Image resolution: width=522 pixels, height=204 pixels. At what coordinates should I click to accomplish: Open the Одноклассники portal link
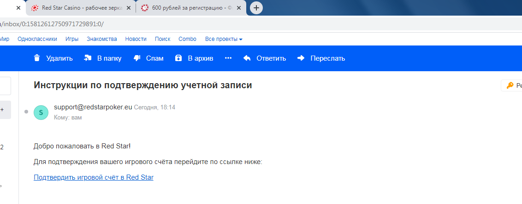(37, 39)
